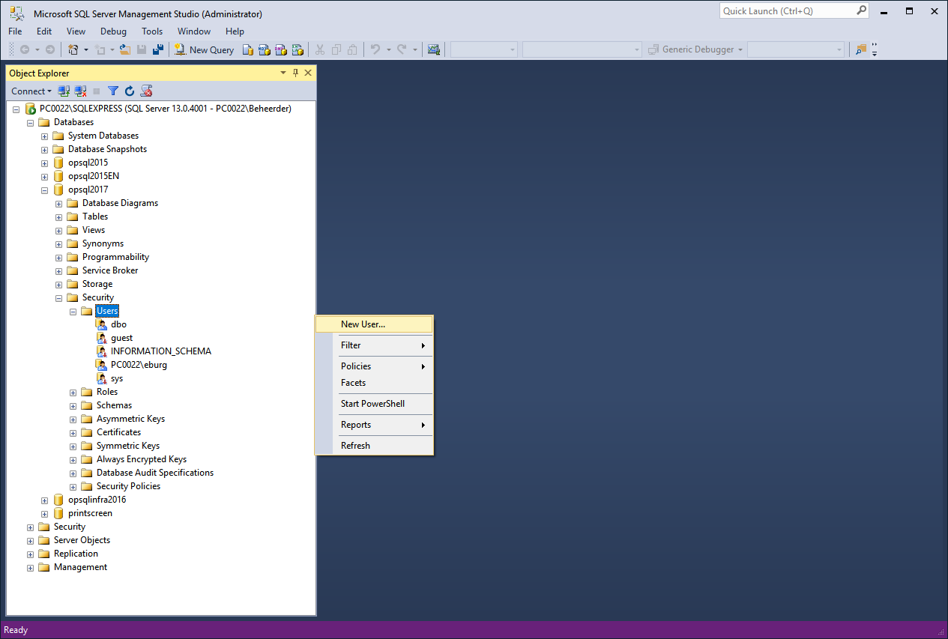Select the Views folder
The image size is (948, 639).
click(94, 230)
